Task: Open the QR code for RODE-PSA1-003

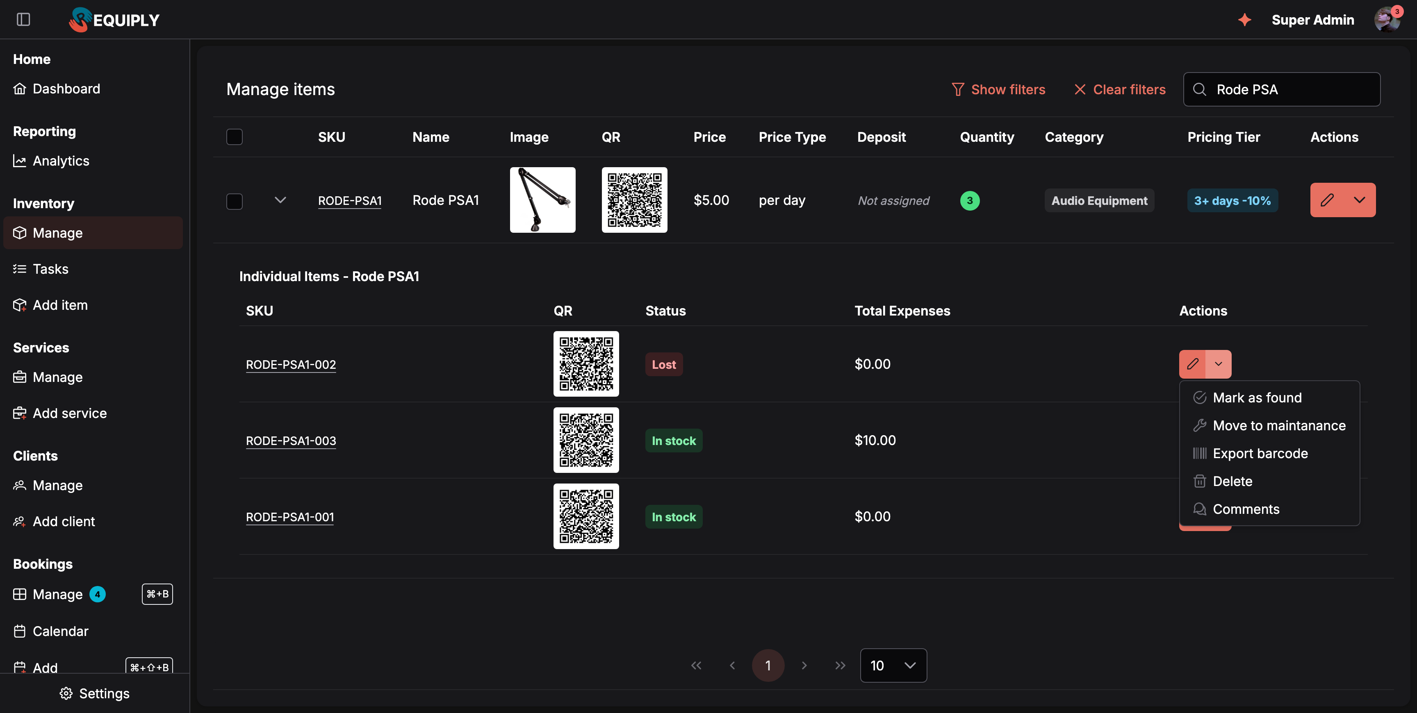Action: (586, 441)
